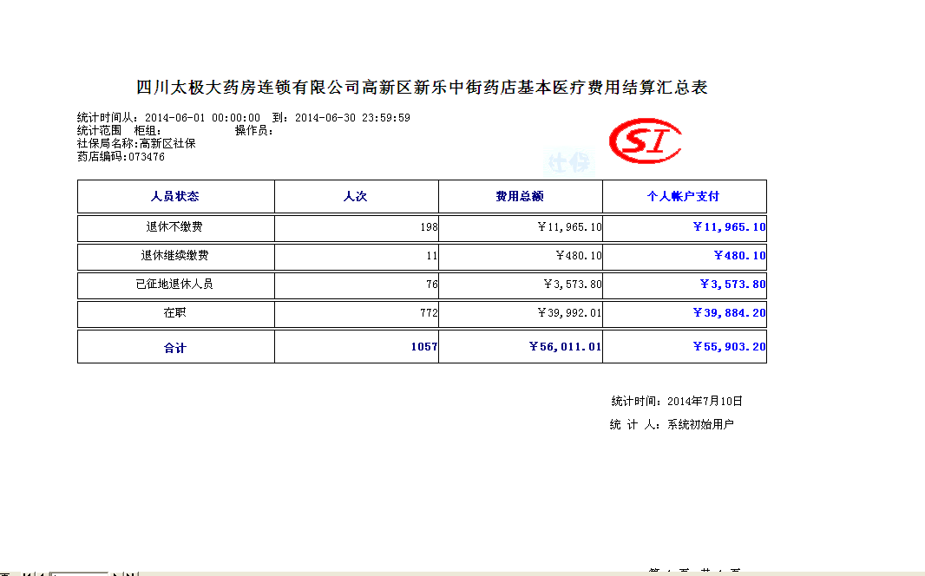Click blue 个人帐户支付 value ￥480.10

(740, 256)
